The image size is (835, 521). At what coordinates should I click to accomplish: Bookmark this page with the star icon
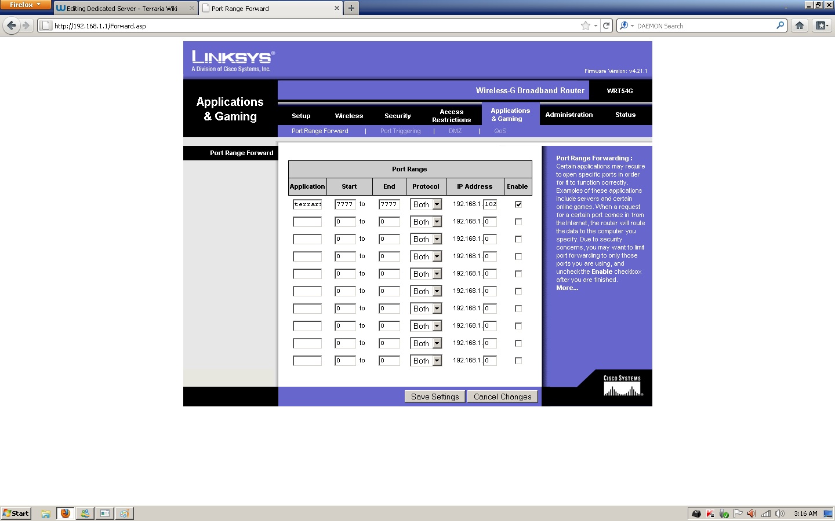tap(586, 25)
